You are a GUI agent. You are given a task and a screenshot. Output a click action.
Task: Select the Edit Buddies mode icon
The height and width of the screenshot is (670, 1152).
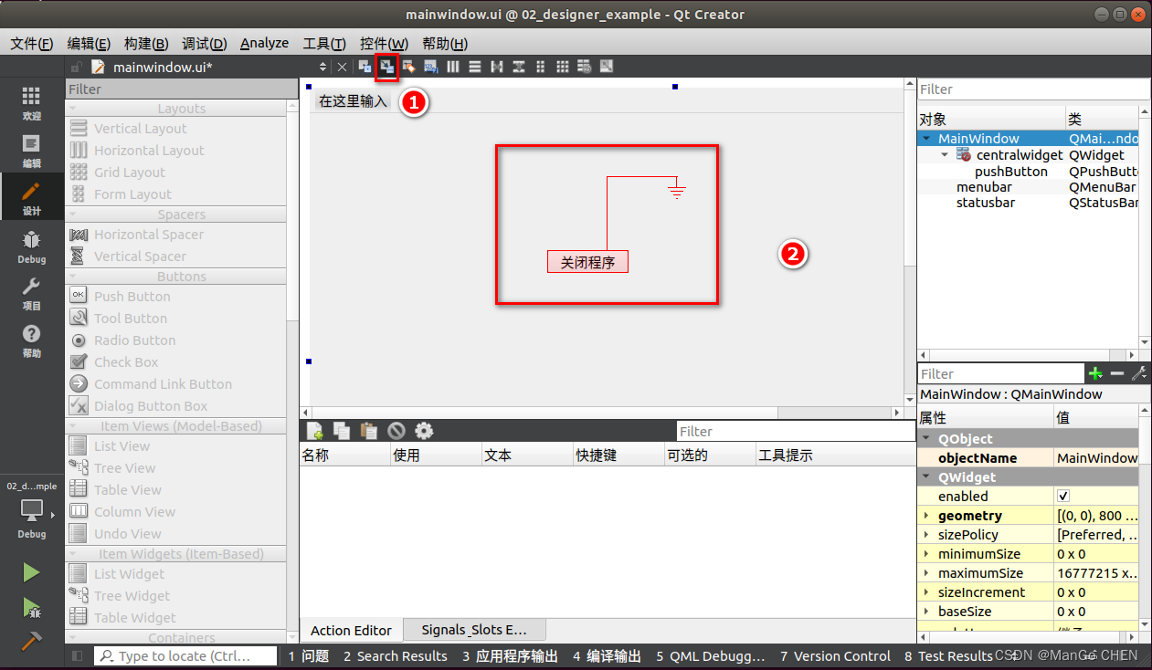click(x=408, y=66)
